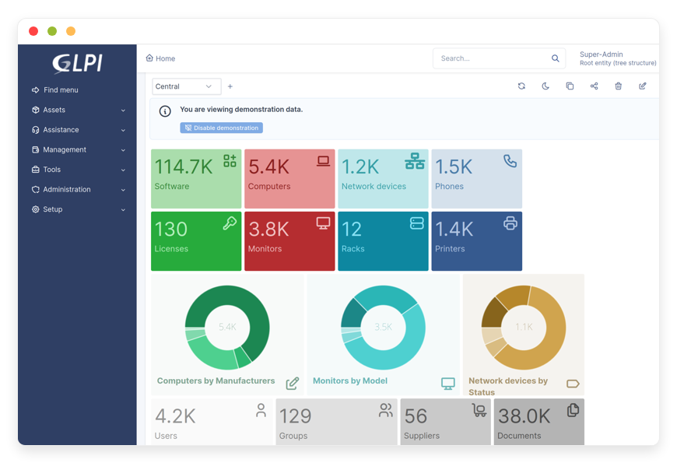Click the Administration shield icon

point(35,189)
